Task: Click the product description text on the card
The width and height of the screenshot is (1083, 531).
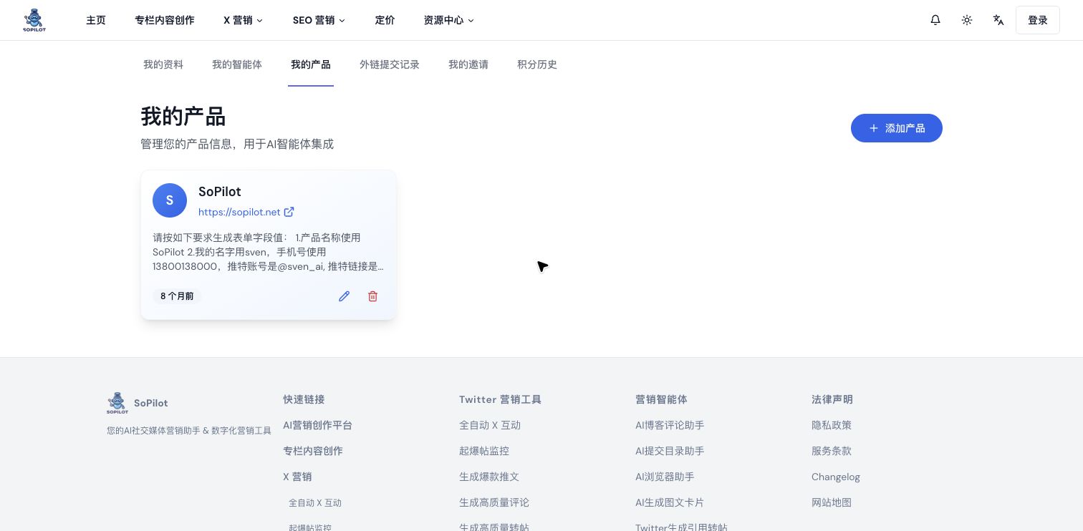Action: pos(269,252)
